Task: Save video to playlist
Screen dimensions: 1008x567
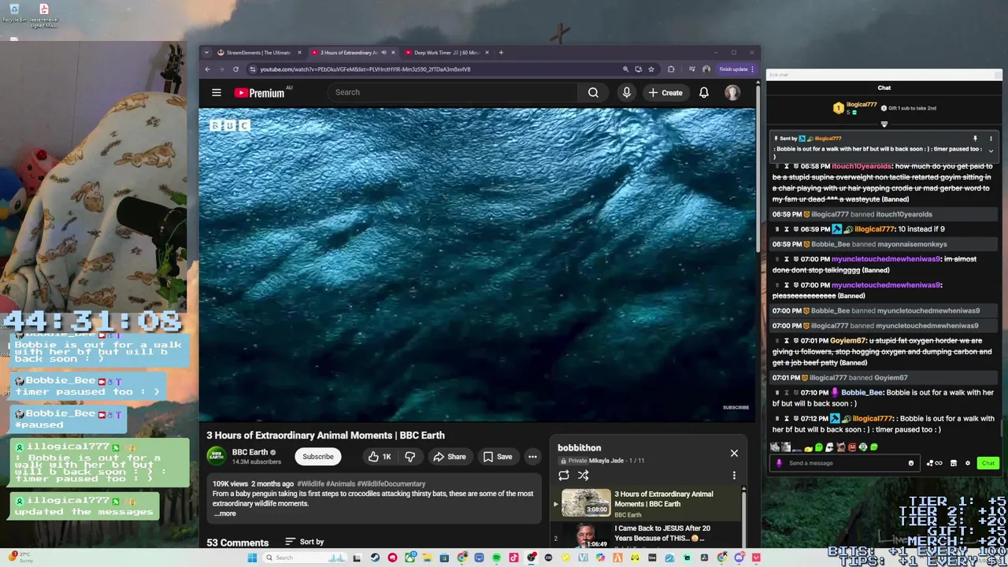Action: [x=498, y=457]
